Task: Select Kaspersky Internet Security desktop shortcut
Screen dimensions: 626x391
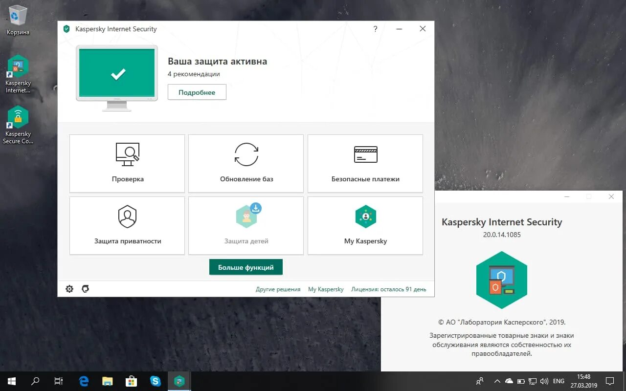Action: 18,74
